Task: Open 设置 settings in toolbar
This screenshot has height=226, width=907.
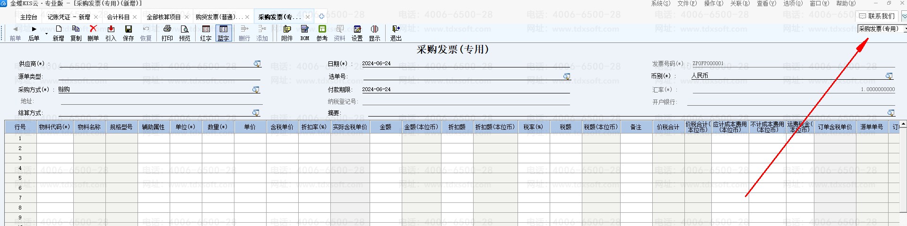Action: pyautogui.click(x=357, y=33)
